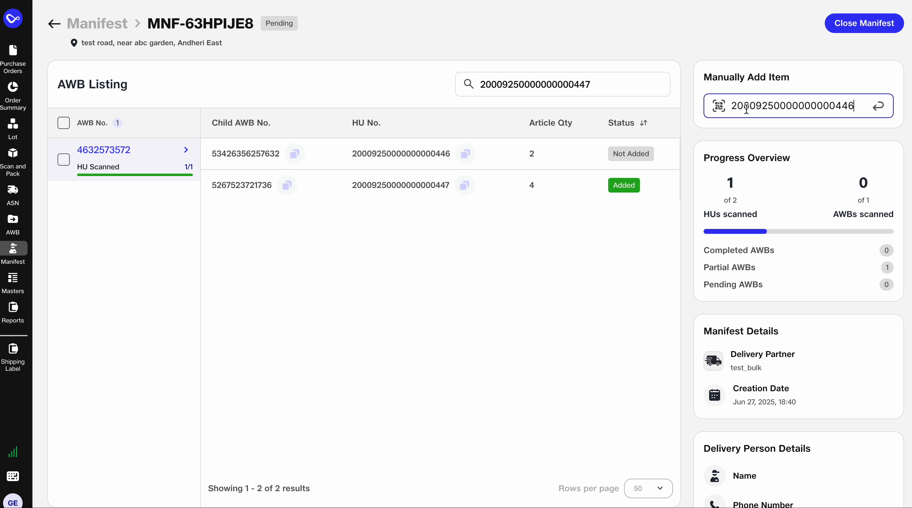Open manifest MNF-63HPIJE8 breadcrumb
Image resolution: width=912 pixels, height=508 pixels.
tap(200, 23)
